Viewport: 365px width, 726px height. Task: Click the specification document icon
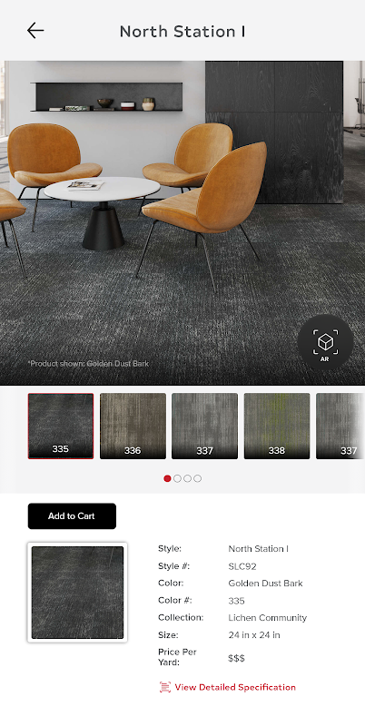165,687
